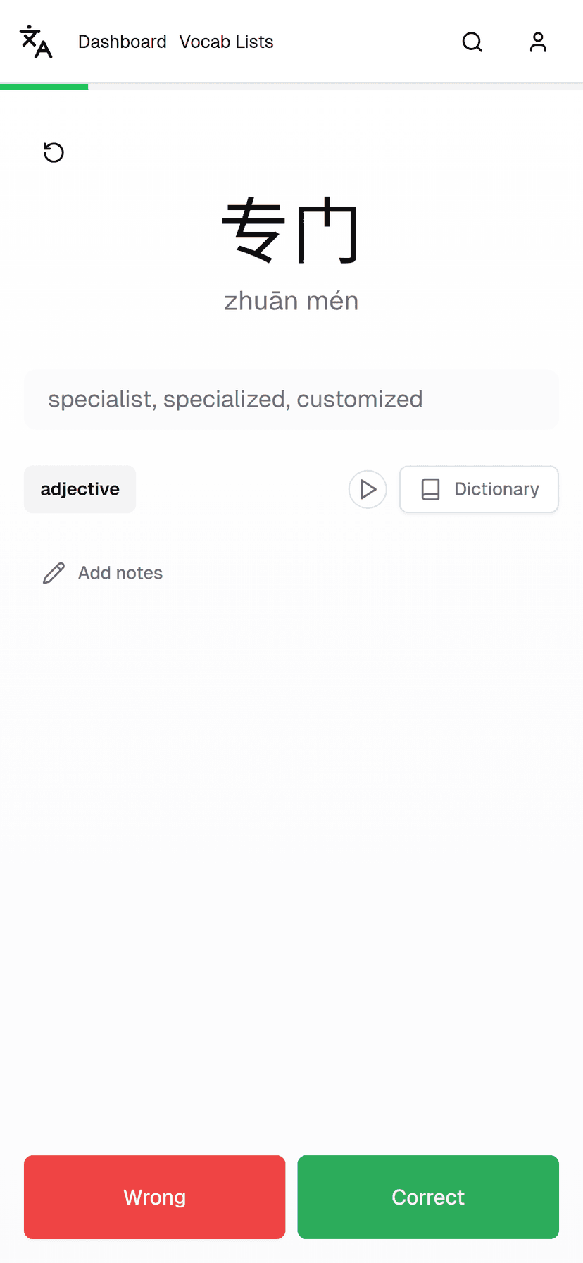Click the book icon in the Dictionary button
The height and width of the screenshot is (1263, 583).
tap(430, 489)
